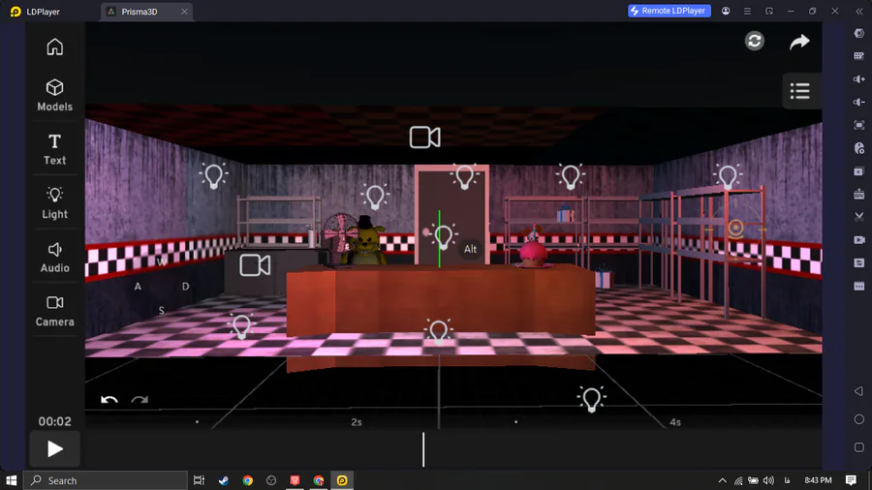872x490 pixels.
Task: Click the share arrow icon
Action: (799, 42)
